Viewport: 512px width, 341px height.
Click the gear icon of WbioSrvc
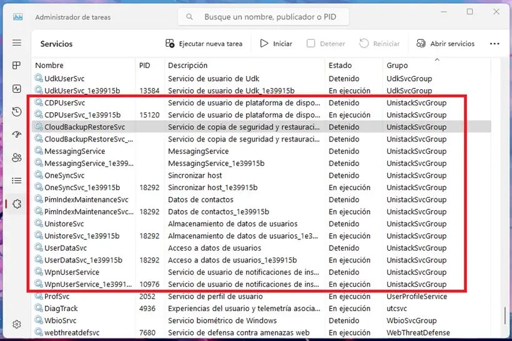point(39,320)
